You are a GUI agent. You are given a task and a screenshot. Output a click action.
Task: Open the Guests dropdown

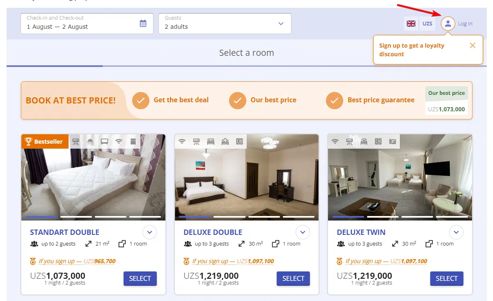pos(225,24)
